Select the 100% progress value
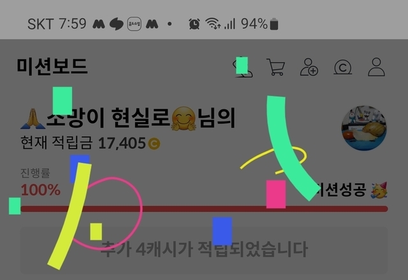 [41, 190]
